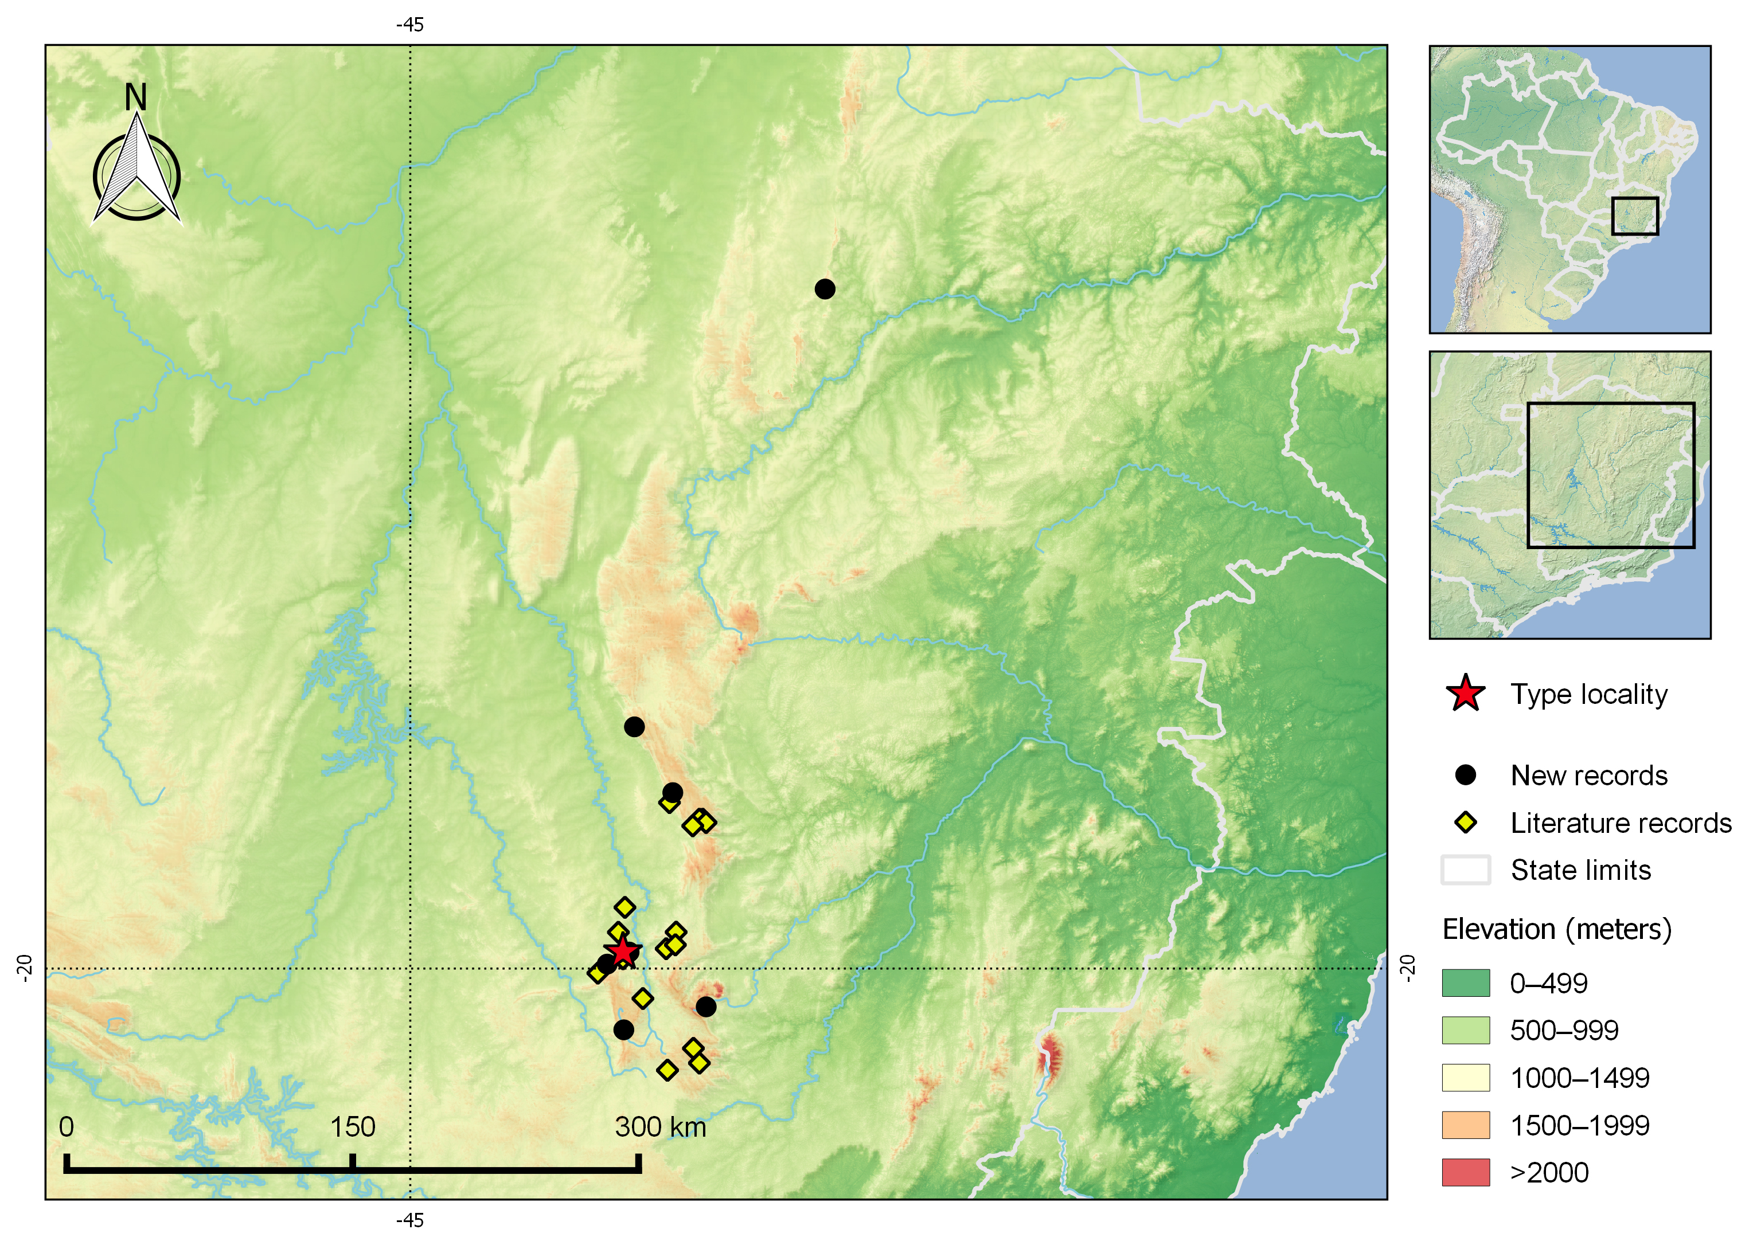Select the 1500–1999 elevation orange swatch

(1466, 1125)
